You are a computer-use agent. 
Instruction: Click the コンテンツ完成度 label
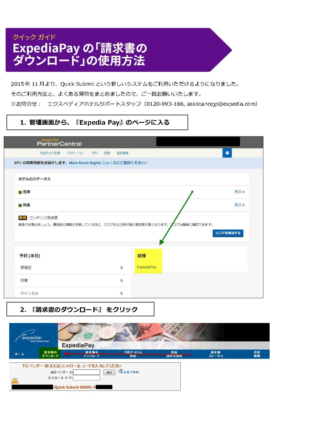click(43, 218)
